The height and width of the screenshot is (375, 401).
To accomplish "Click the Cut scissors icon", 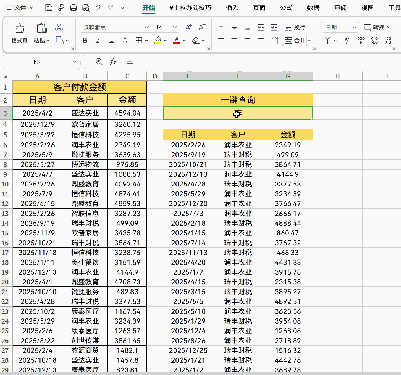I will coord(59,27).
